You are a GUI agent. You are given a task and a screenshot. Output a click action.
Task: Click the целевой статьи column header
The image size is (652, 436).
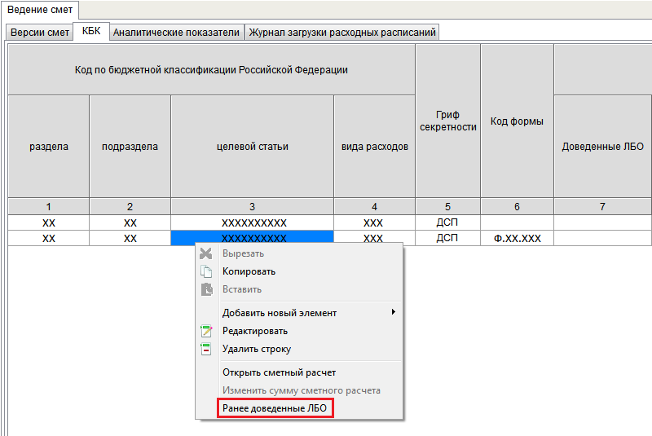coord(252,147)
